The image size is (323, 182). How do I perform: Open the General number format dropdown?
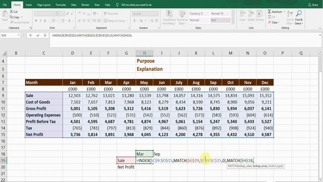[x=157, y=14]
